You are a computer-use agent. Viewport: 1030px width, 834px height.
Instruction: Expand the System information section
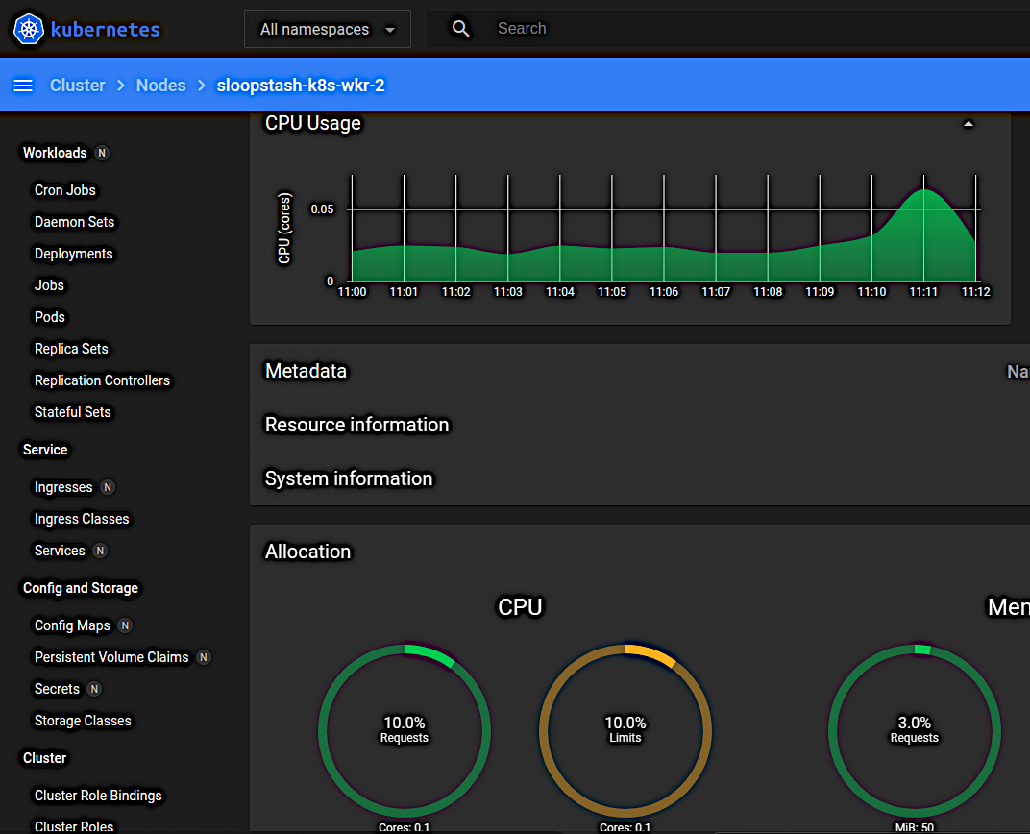[x=349, y=478]
